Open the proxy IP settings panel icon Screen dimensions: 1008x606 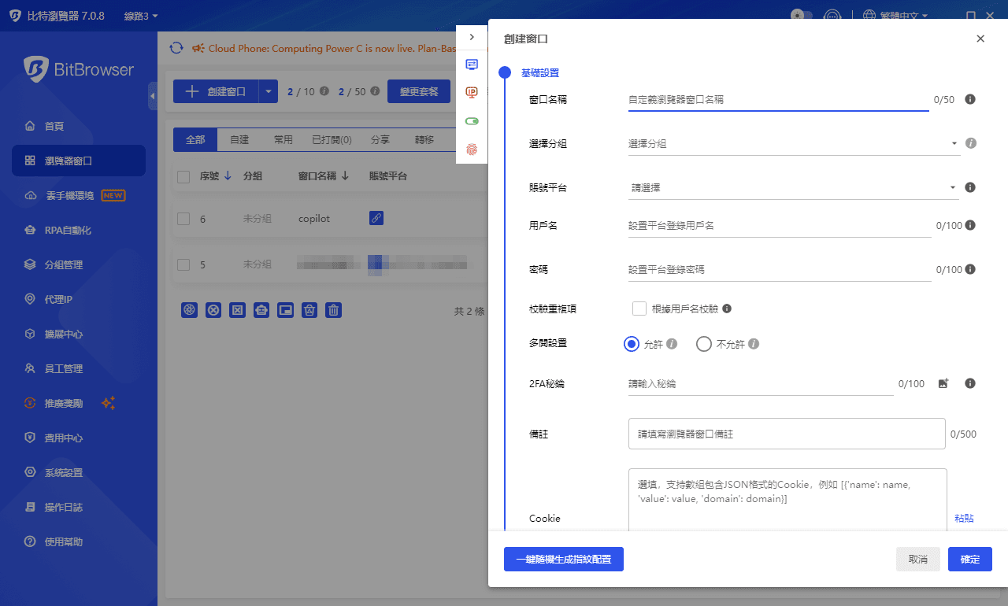[472, 92]
